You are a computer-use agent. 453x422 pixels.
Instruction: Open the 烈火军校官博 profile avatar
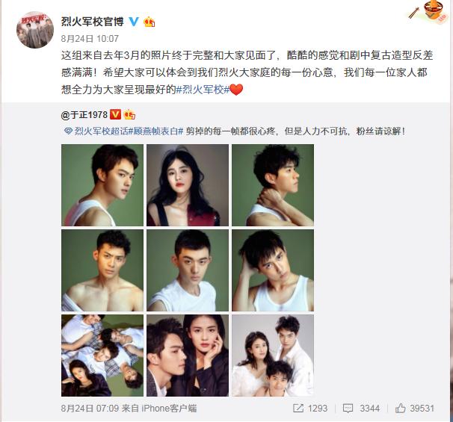click(x=35, y=30)
